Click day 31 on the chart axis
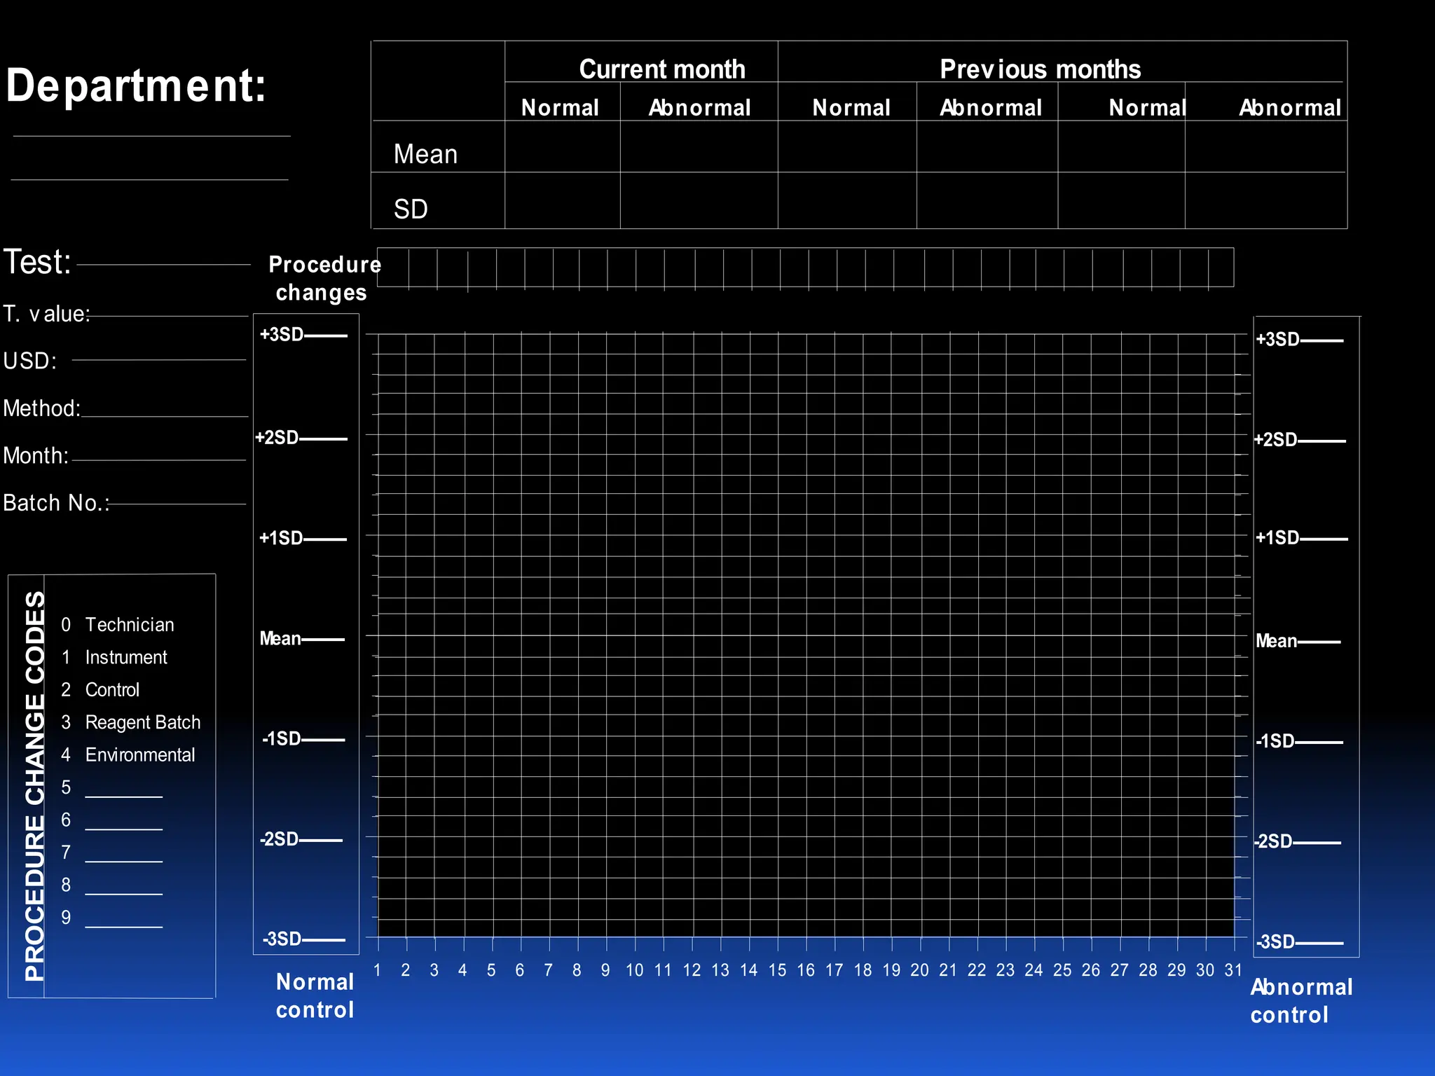Viewport: 1435px width, 1076px height. [1233, 970]
